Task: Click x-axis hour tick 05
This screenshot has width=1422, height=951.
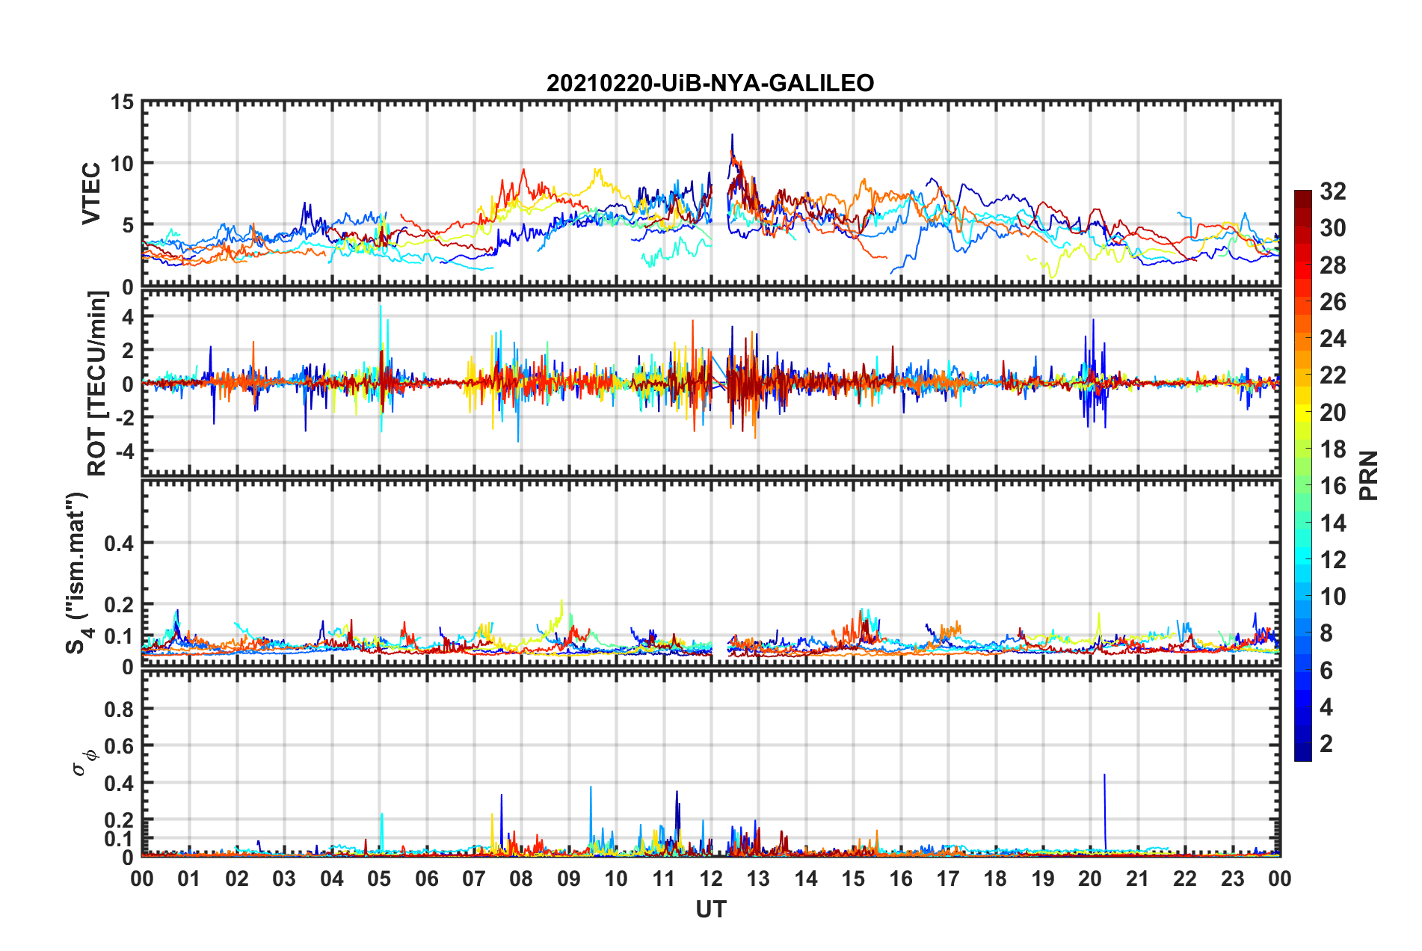Action: click(x=379, y=878)
